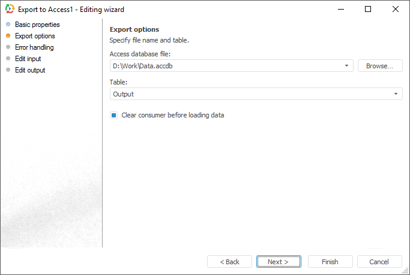Click the Edit input step bullet

click(x=8, y=59)
